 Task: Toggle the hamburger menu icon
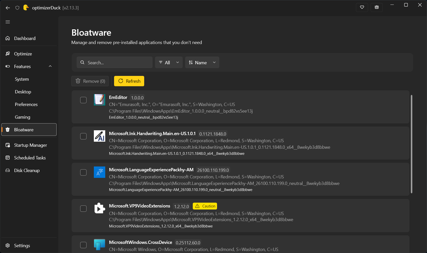pos(8,22)
